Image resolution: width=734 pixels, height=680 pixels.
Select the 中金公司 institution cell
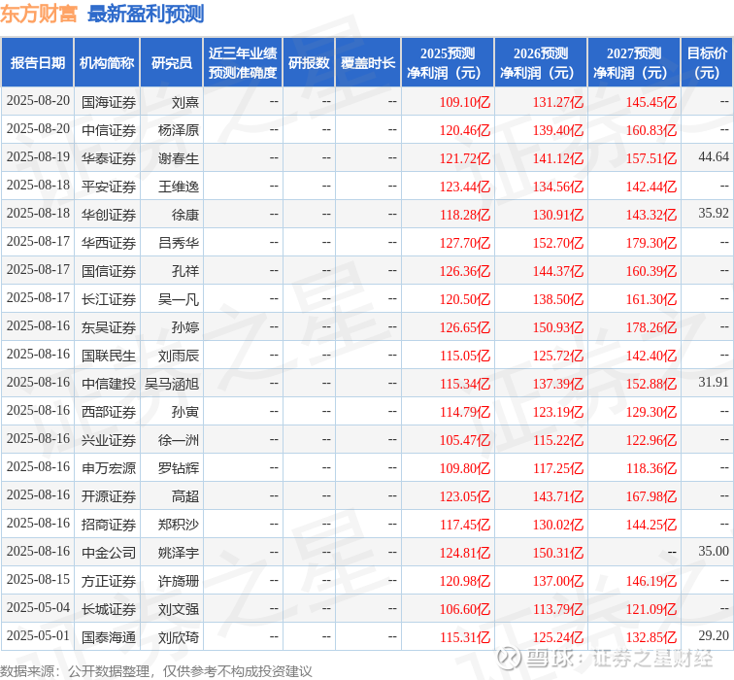click(x=109, y=553)
